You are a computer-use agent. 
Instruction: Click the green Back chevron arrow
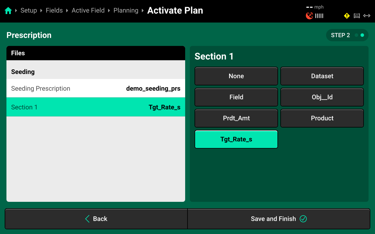[87, 219]
